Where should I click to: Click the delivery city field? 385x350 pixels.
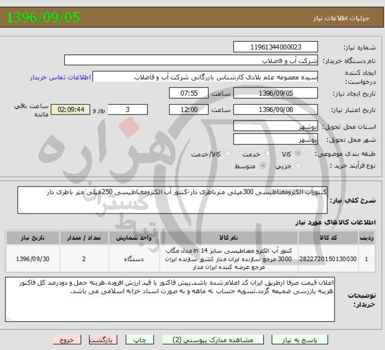coord(276,139)
